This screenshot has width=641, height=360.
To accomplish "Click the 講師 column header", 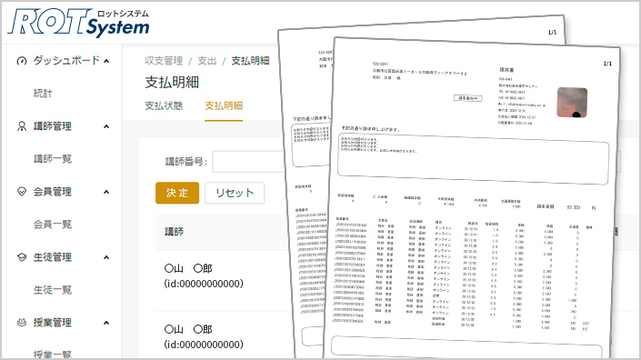I will 175,232.
